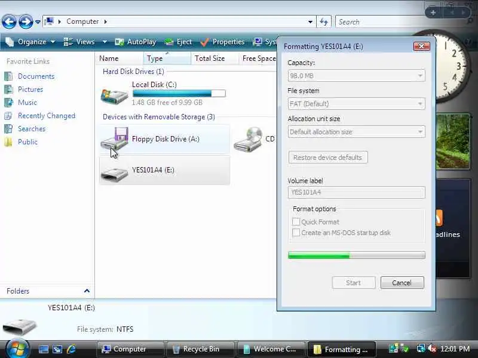The height and width of the screenshot is (358, 478).
Task: Open Searches in Favorite Links
Action: pos(32,129)
